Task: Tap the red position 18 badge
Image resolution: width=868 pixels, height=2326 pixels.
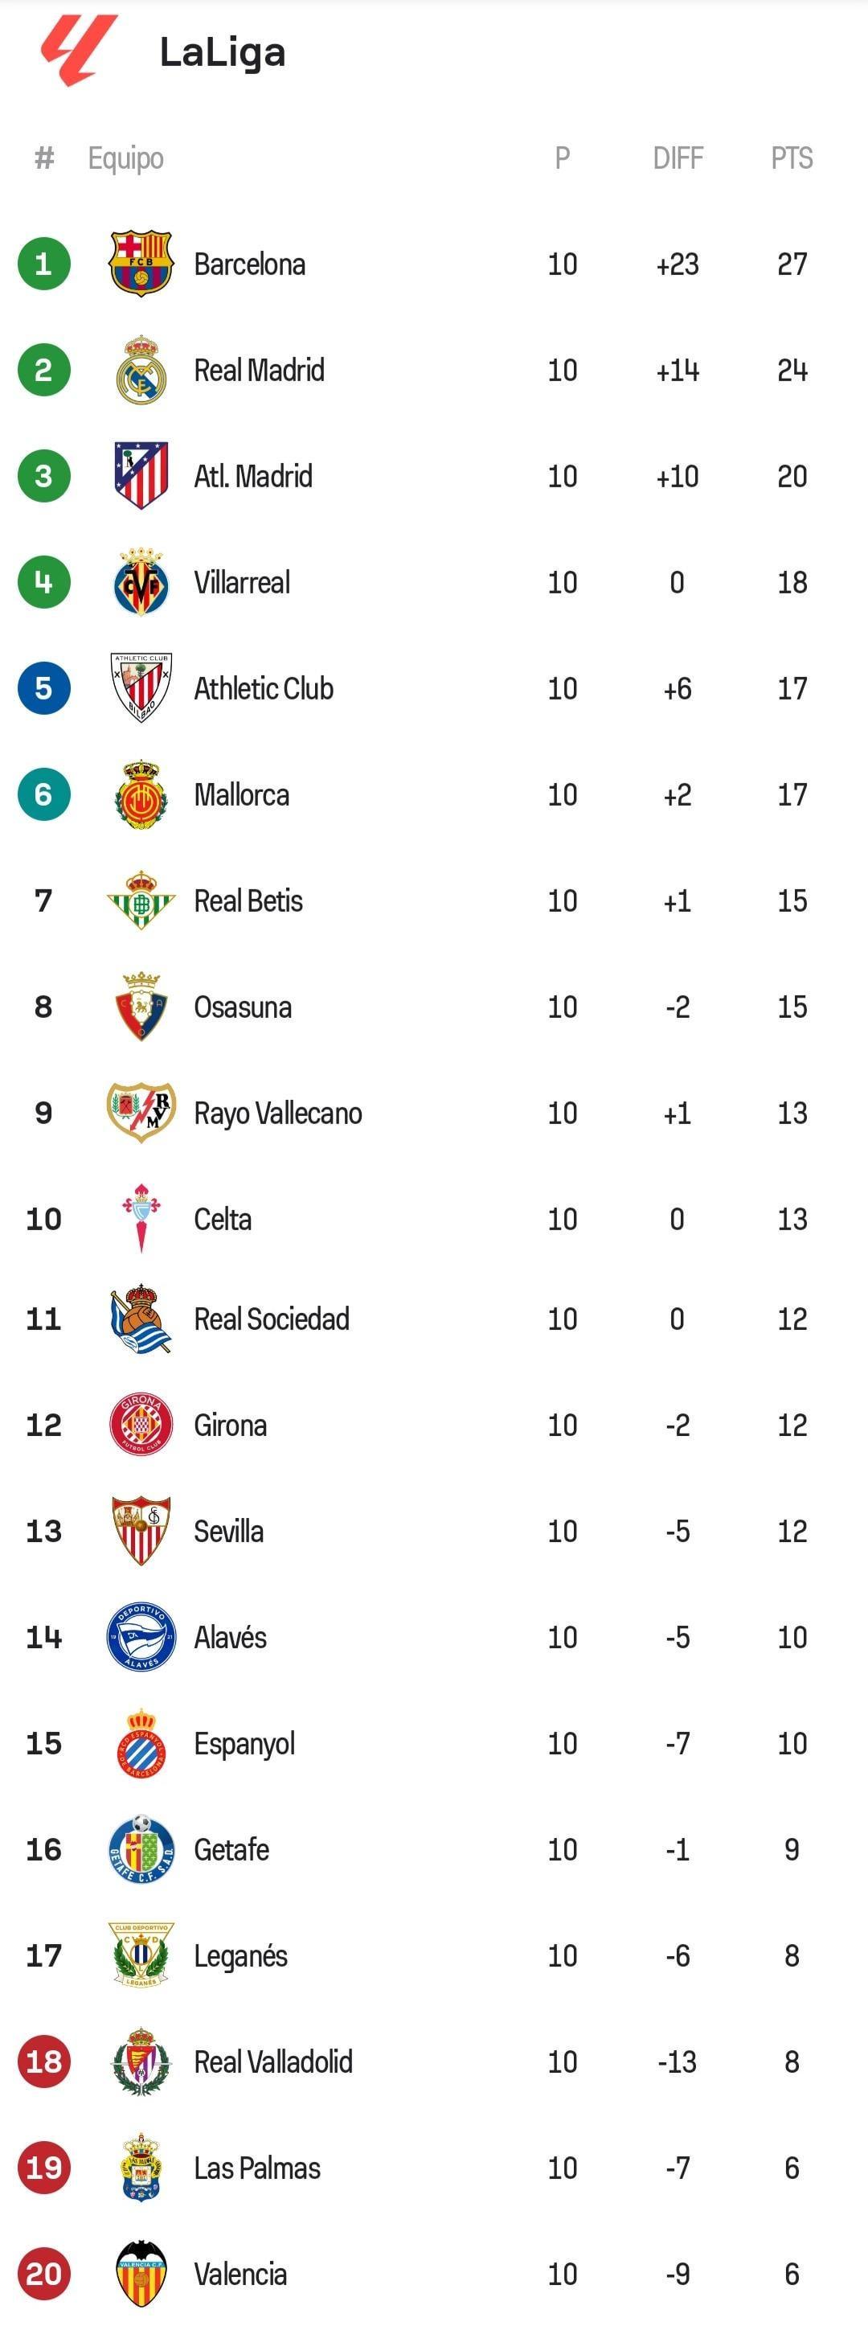Action: 43,2061
